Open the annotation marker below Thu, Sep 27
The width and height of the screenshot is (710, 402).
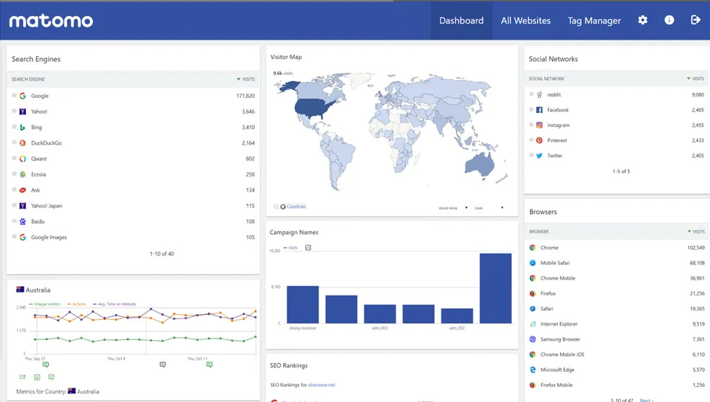(46, 365)
